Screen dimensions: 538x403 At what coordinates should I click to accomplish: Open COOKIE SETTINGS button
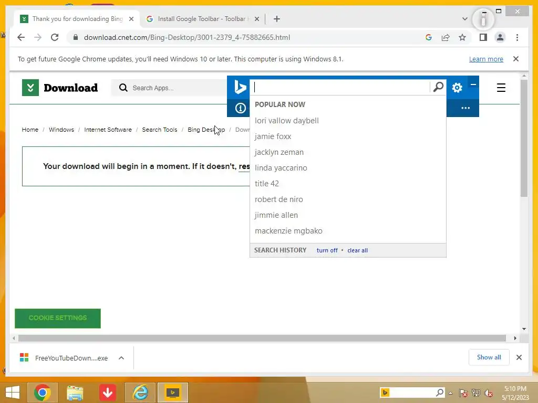(x=58, y=319)
